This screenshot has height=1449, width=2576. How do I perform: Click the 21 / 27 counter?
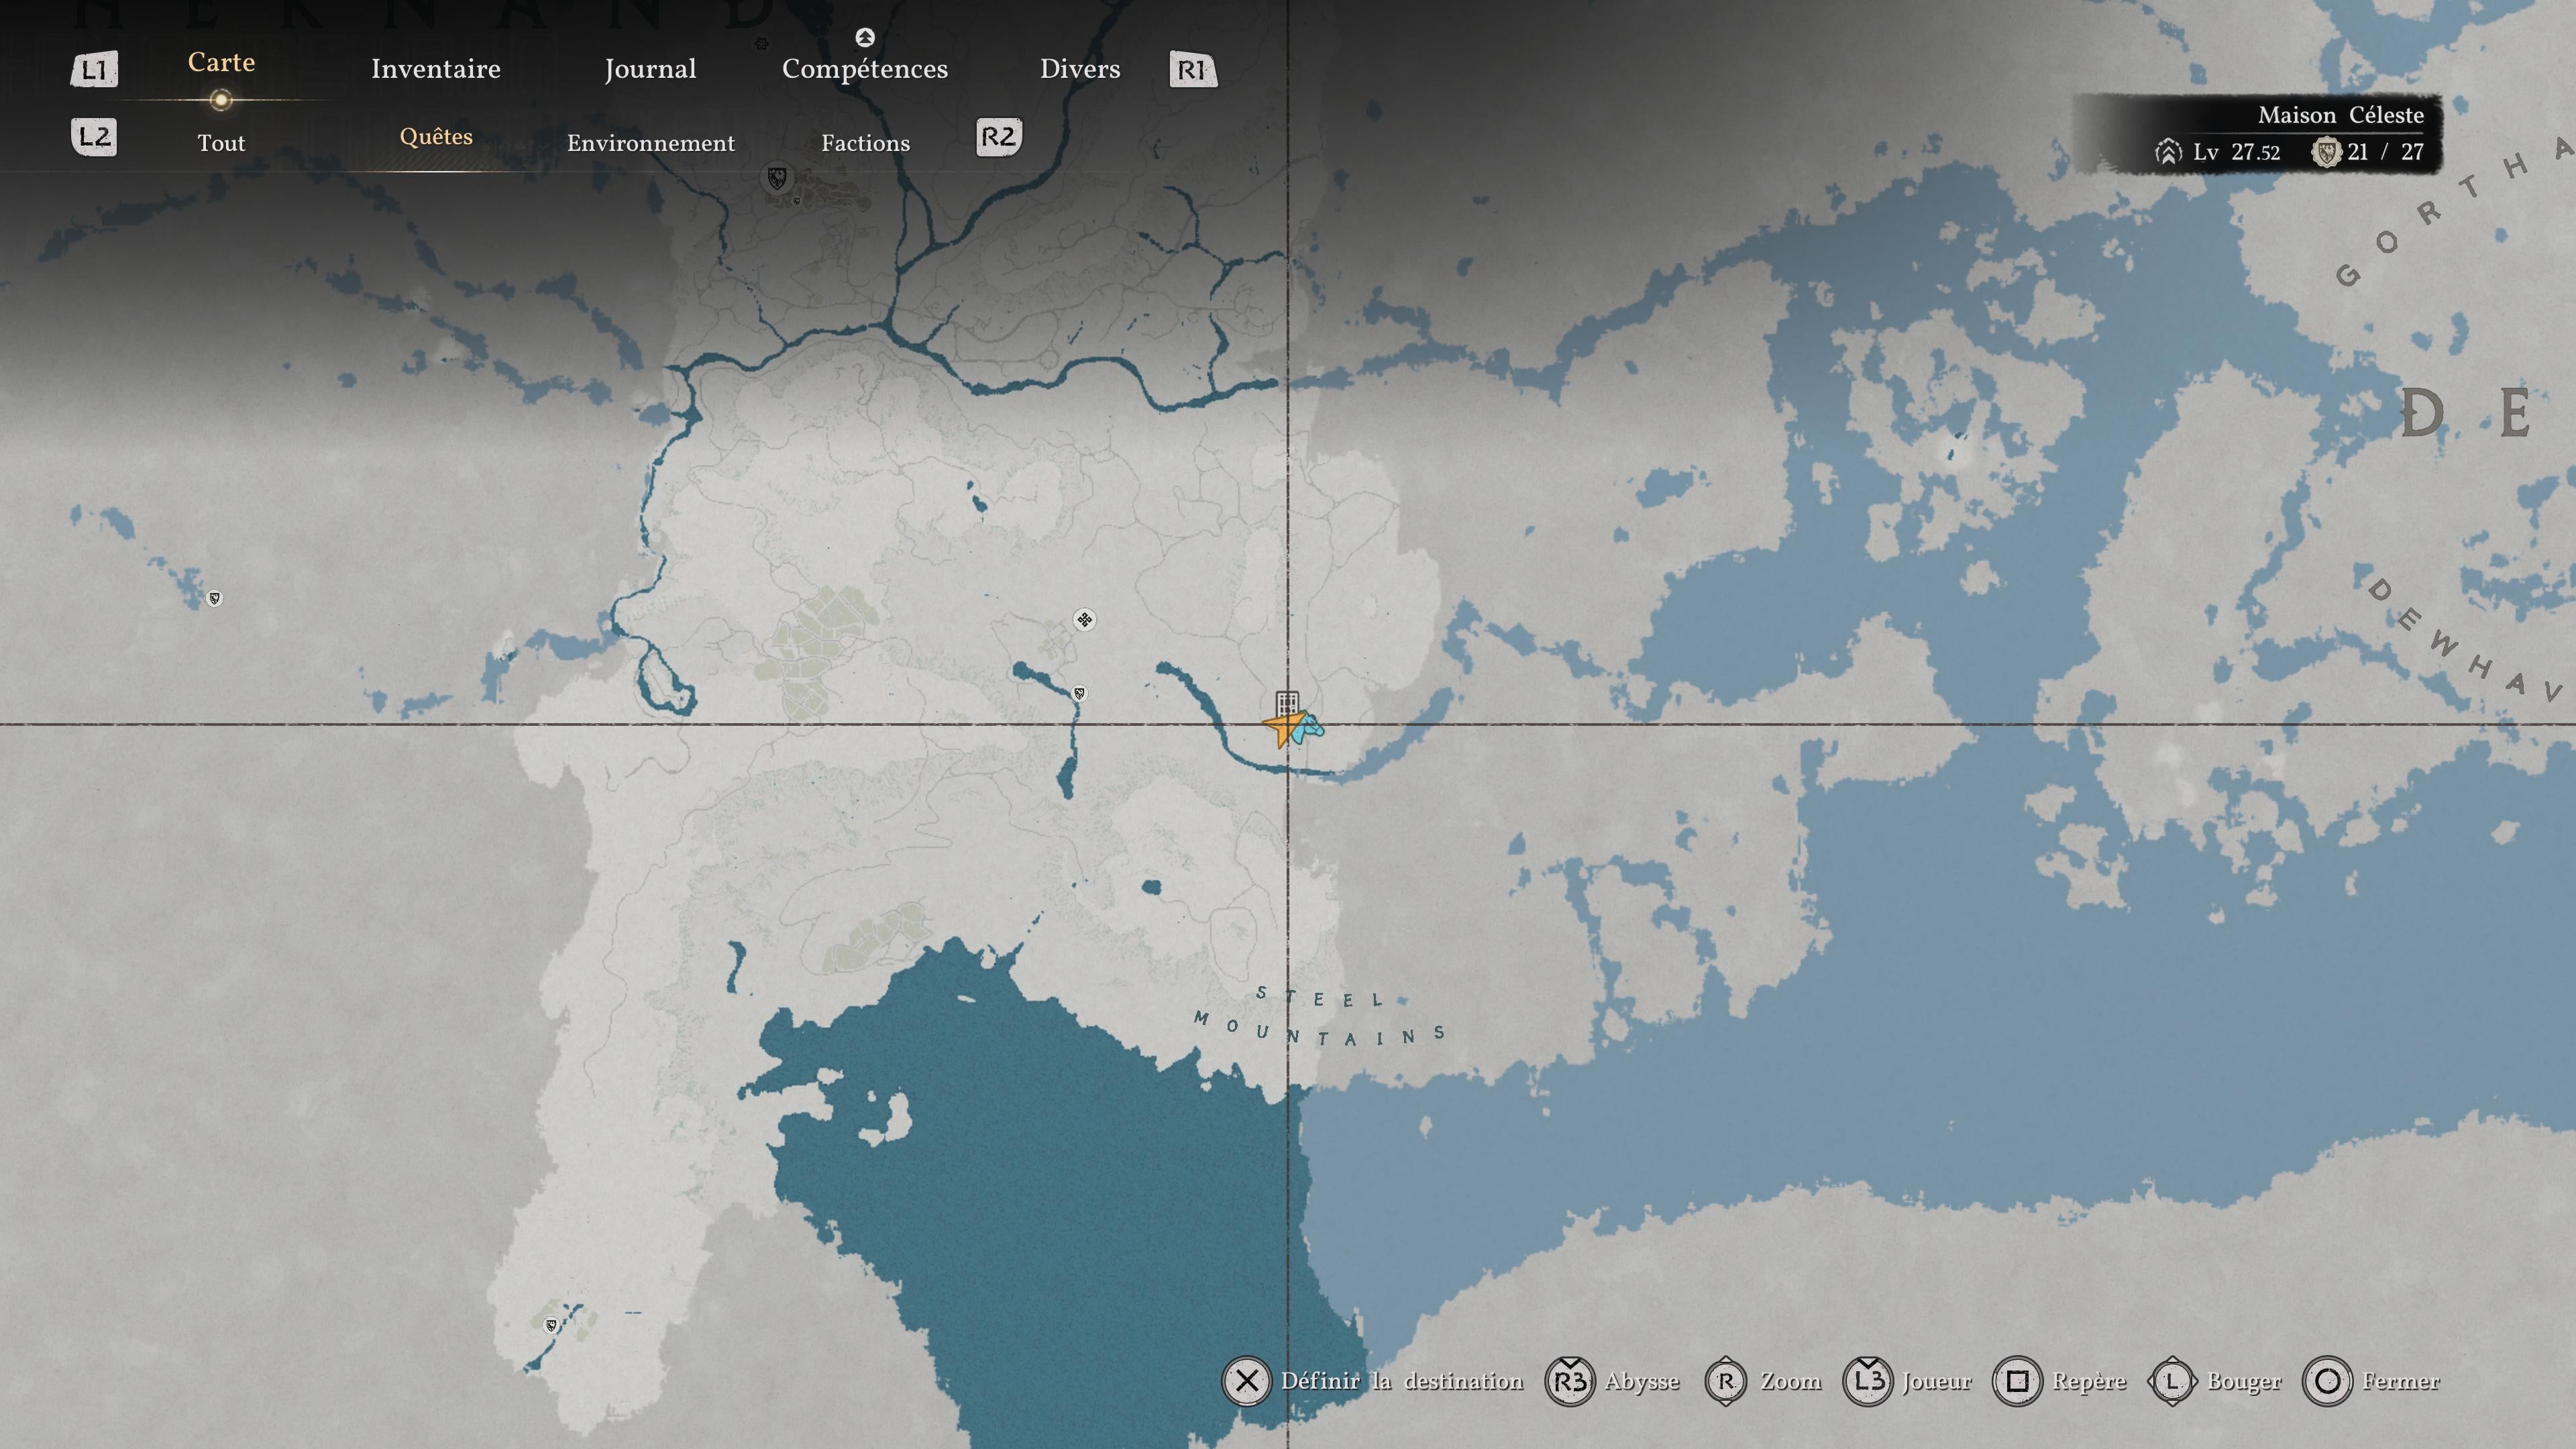pos(2386,152)
